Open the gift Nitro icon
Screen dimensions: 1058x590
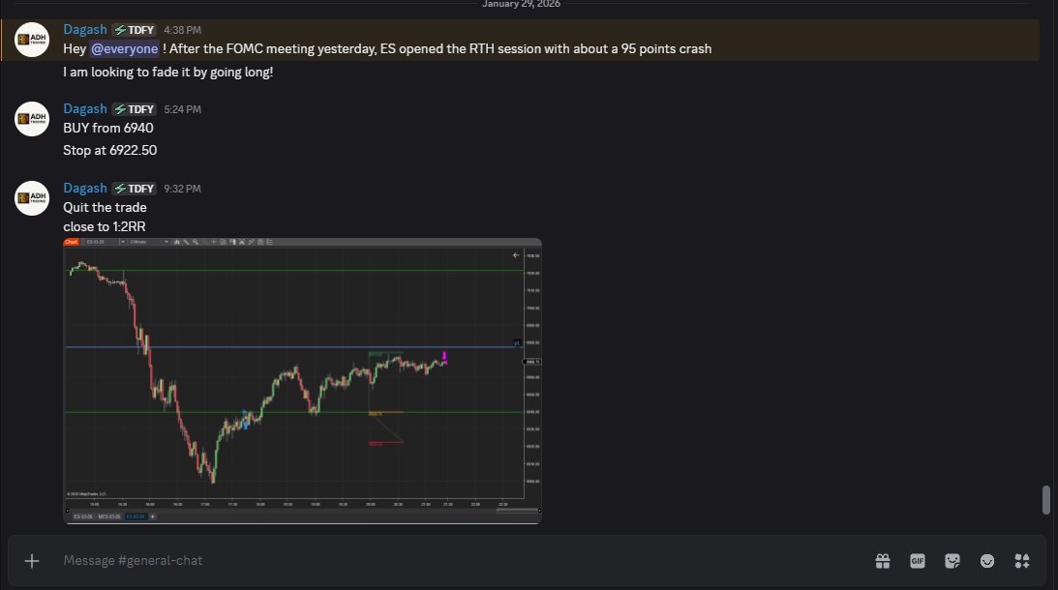coord(883,561)
